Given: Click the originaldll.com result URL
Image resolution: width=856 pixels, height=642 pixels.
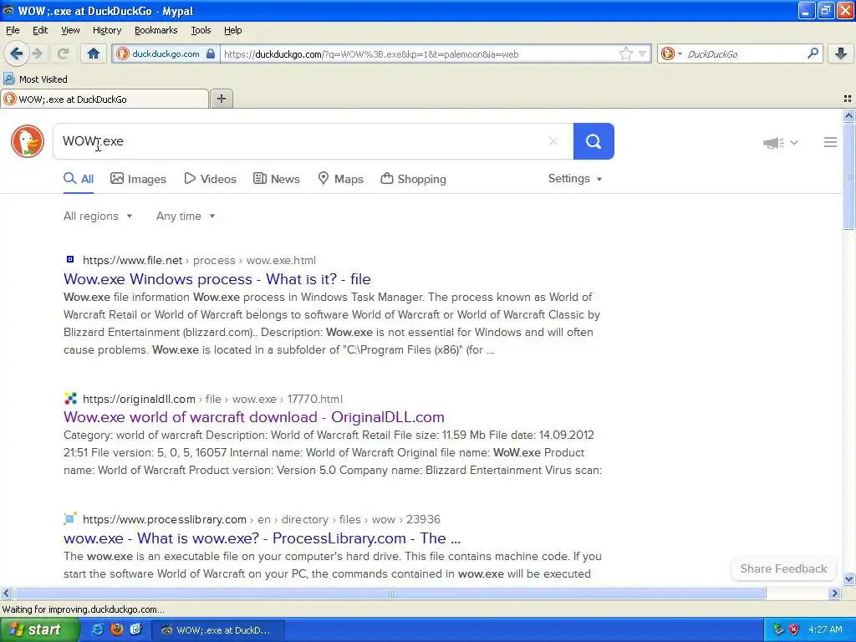Looking at the screenshot, I should 213,399.
